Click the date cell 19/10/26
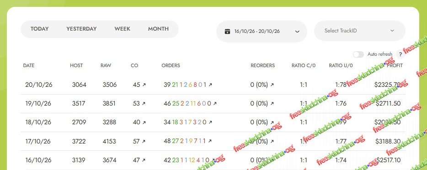This screenshot has height=170, width=427. click(38, 104)
